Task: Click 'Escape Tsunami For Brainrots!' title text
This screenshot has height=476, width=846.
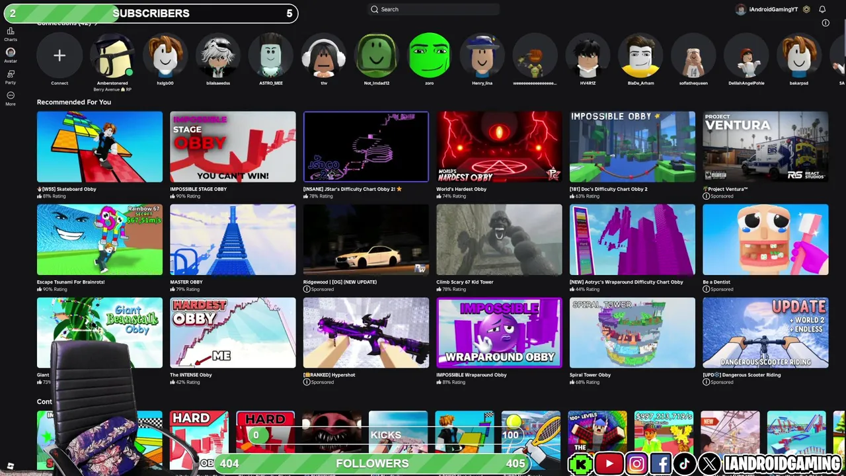Action: click(x=71, y=282)
